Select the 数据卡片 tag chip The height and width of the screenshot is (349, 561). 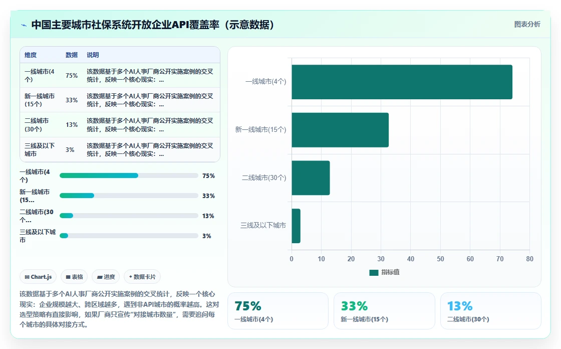(142, 277)
